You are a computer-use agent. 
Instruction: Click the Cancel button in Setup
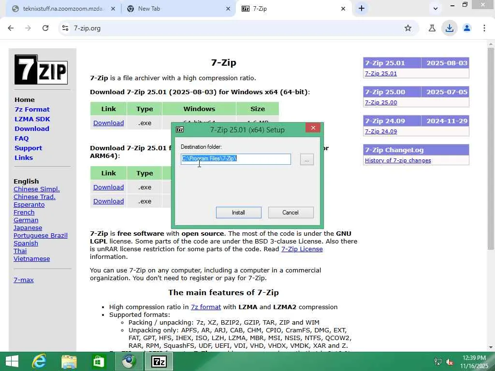pyautogui.click(x=291, y=213)
